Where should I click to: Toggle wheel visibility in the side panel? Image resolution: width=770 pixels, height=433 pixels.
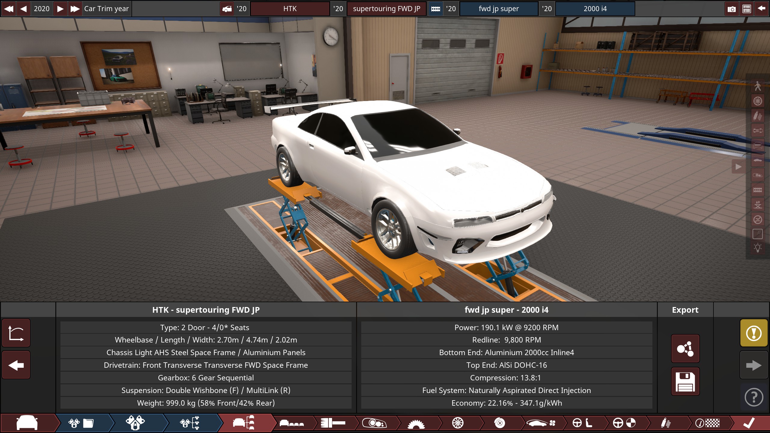[758, 101]
